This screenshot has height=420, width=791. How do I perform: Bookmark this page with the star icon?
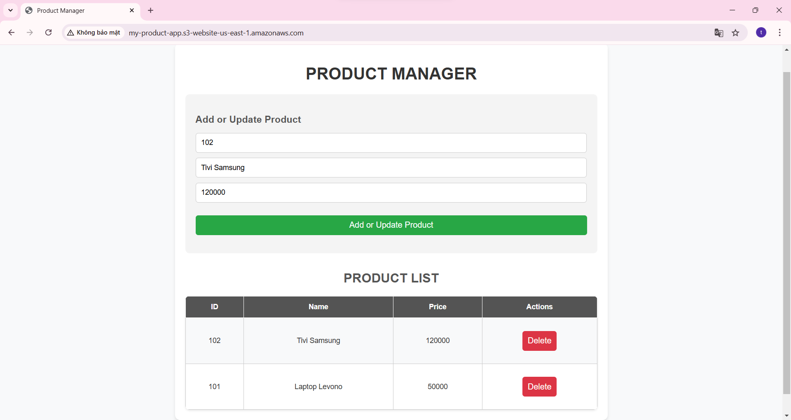[x=735, y=33]
